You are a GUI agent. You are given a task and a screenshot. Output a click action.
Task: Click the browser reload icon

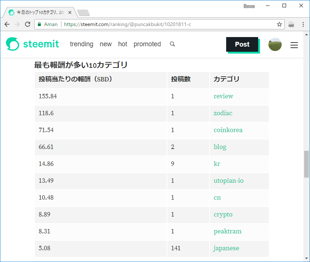click(27, 24)
